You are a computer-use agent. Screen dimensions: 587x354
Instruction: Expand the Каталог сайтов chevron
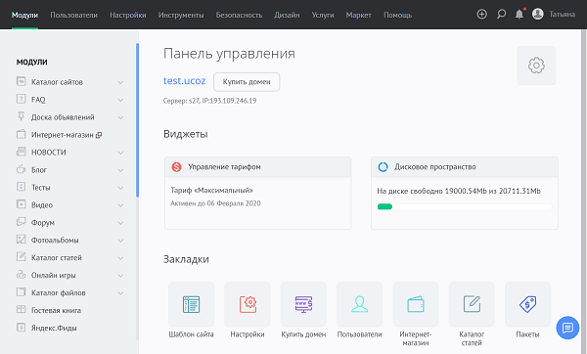click(x=120, y=82)
